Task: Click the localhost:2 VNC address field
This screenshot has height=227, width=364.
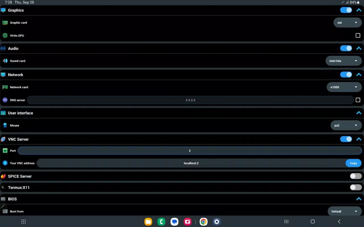Action: [x=191, y=163]
